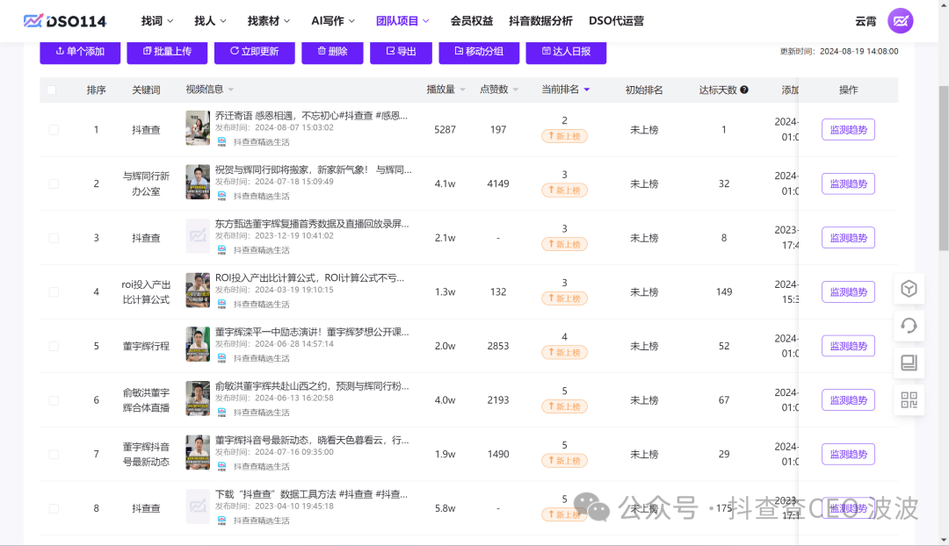Screen dimensions: 949x546
Task: Click 监测趋势 for row 1
Action: pyautogui.click(x=848, y=129)
